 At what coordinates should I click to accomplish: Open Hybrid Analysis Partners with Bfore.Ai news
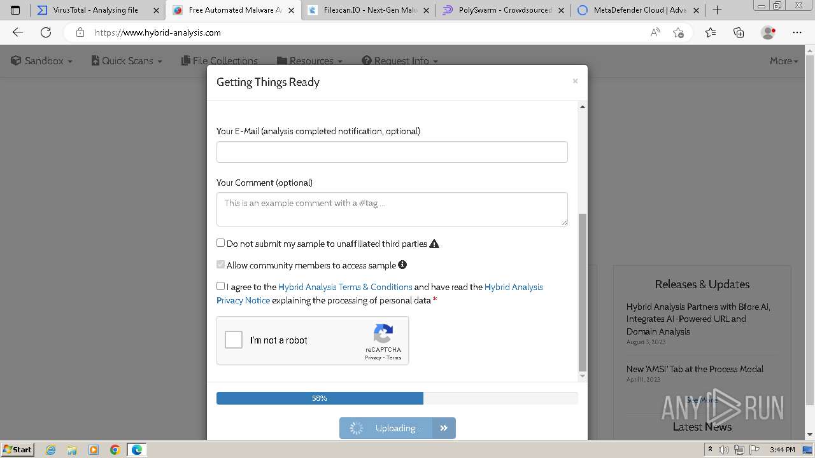(x=698, y=319)
